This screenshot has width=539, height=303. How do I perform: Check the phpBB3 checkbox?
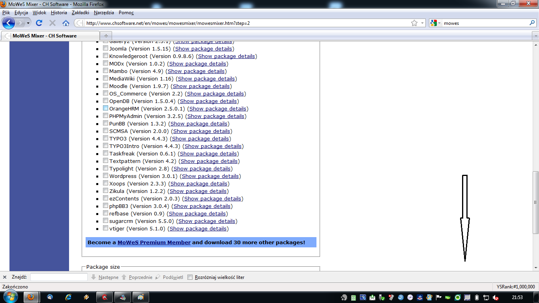click(x=105, y=206)
